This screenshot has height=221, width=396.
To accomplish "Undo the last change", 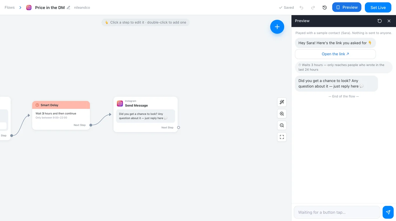I will [302, 8].
